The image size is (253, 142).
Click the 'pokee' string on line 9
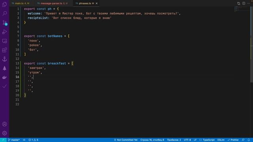click(34, 45)
